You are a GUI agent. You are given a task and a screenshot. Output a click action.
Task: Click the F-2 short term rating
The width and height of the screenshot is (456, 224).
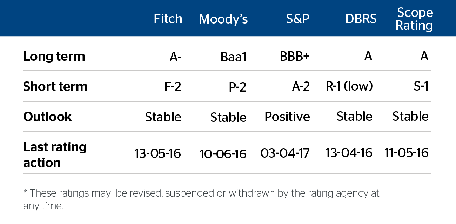(172, 87)
